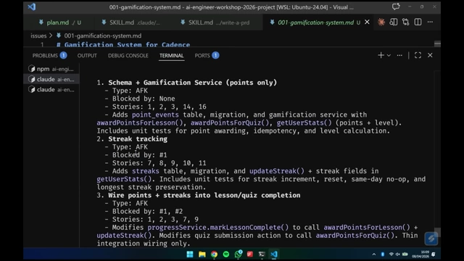Open the PORTS tab
The height and width of the screenshot is (261, 464).
pyautogui.click(x=207, y=56)
